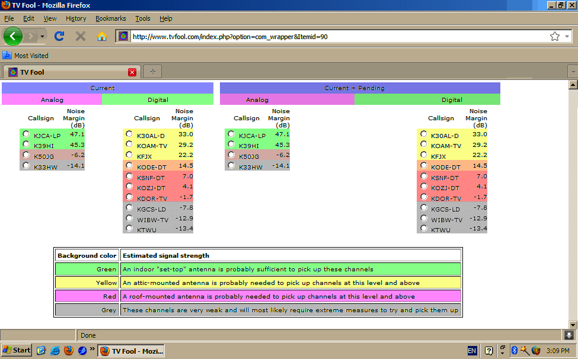Choose KODE-DT radio in Current + Pending Digital
This screenshot has width=578, height=359.
pyautogui.click(x=423, y=165)
